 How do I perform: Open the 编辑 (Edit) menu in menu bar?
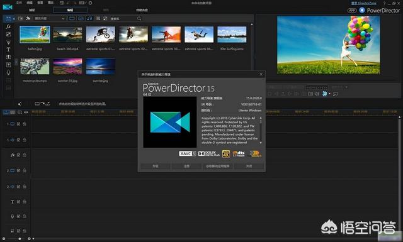click(30, 3)
